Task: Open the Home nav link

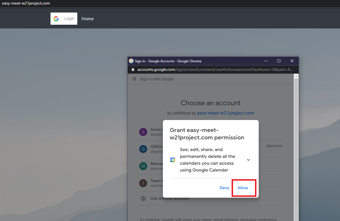Action: pos(88,19)
